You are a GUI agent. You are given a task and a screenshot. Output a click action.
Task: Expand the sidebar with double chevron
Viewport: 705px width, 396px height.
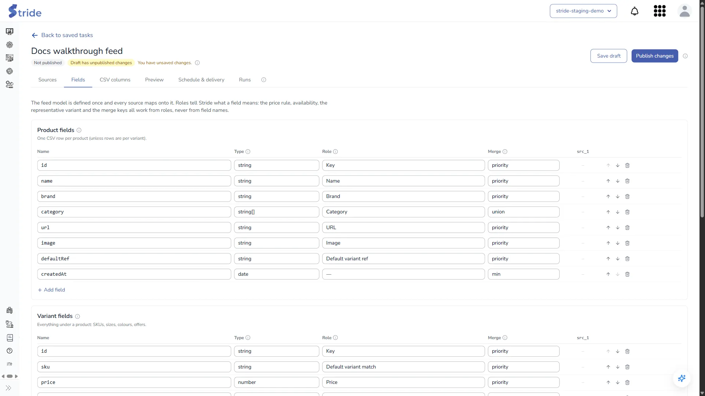[x=8, y=388]
